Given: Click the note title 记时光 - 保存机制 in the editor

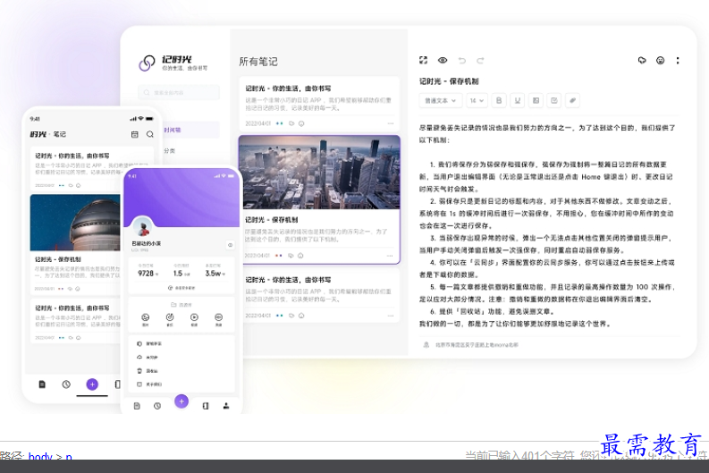Looking at the screenshot, I should pos(449,81).
